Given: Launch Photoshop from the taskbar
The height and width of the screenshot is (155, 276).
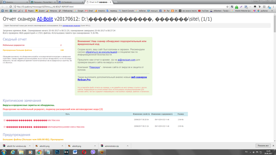Looking at the screenshot, I should coord(57,152).
